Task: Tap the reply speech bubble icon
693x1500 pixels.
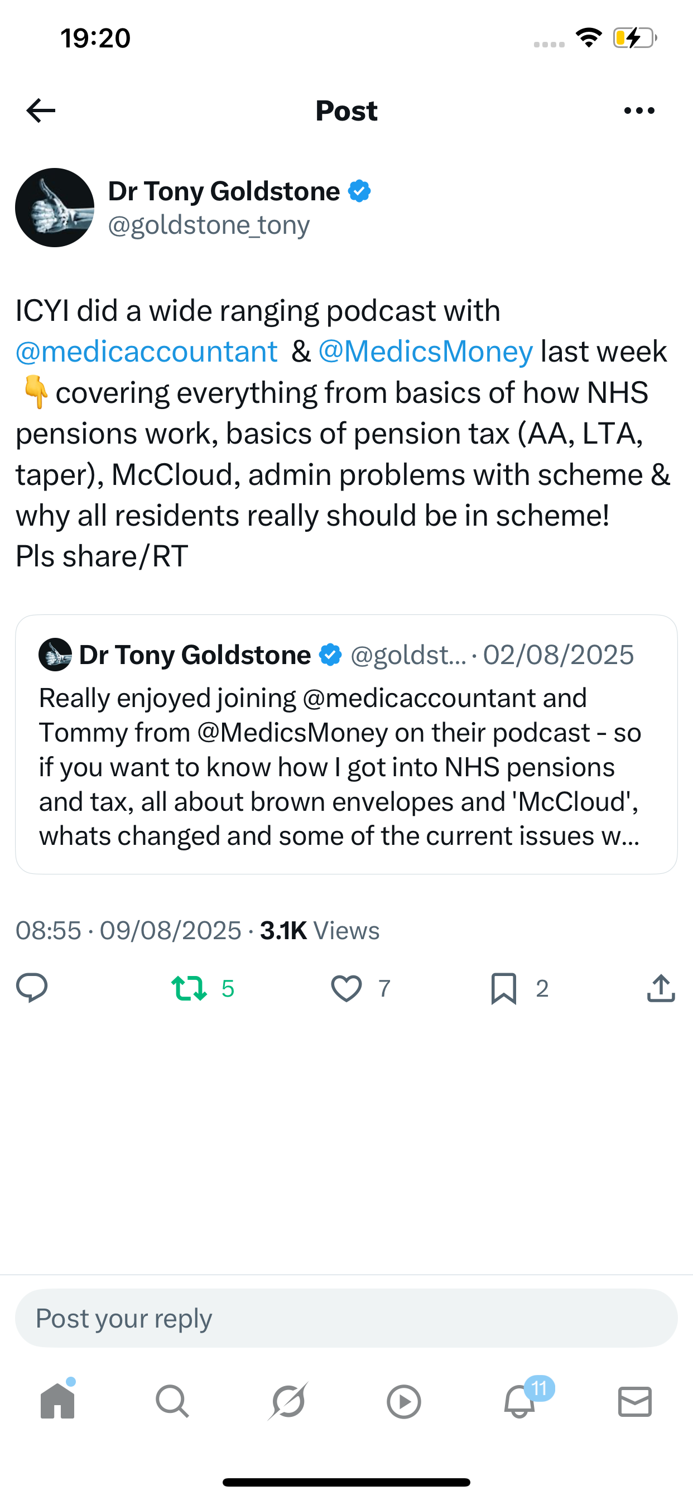Action: coord(32,988)
